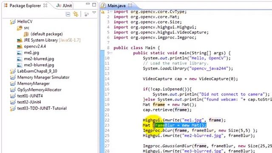Click the default package icon
This screenshot has height=153, width=272.
coord(26,34)
